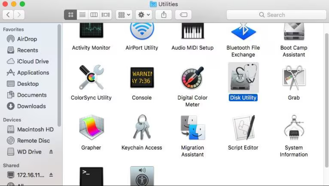Eject the 172.16.11... shared server
329x186 pixels.
point(51,175)
